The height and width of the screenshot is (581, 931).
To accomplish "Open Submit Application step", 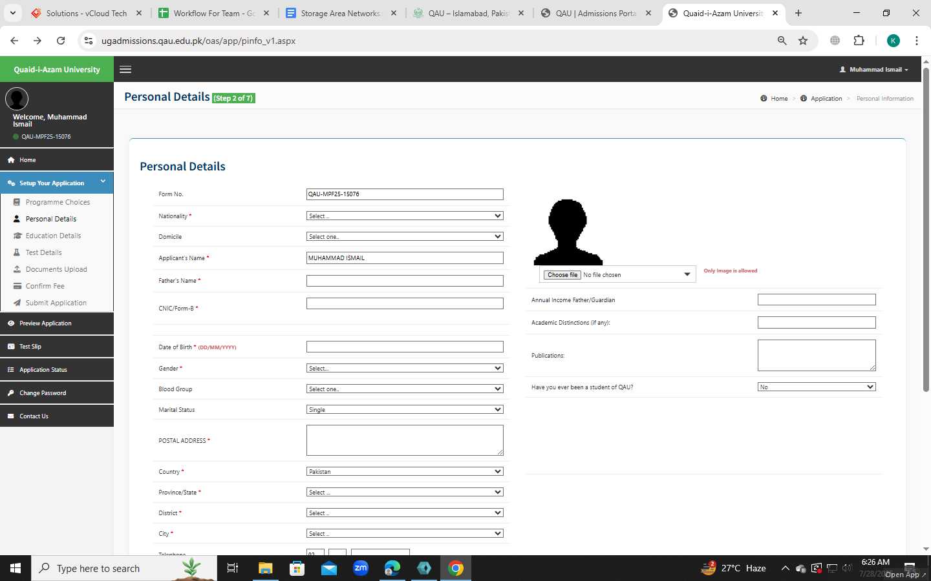I will coord(56,303).
